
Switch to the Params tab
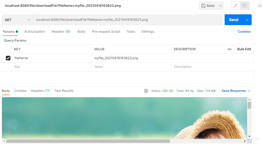tap(10, 32)
